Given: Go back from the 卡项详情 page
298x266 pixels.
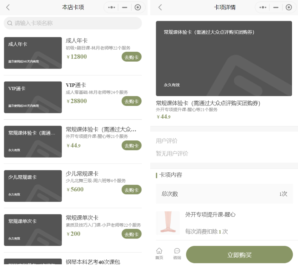Looking at the screenshot, I should coord(160,7).
